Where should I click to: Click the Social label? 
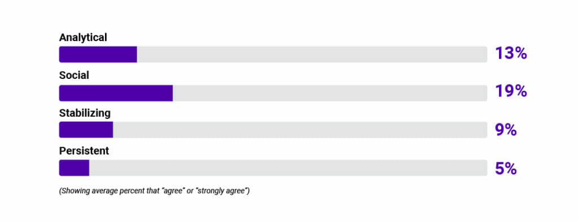click(x=74, y=76)
